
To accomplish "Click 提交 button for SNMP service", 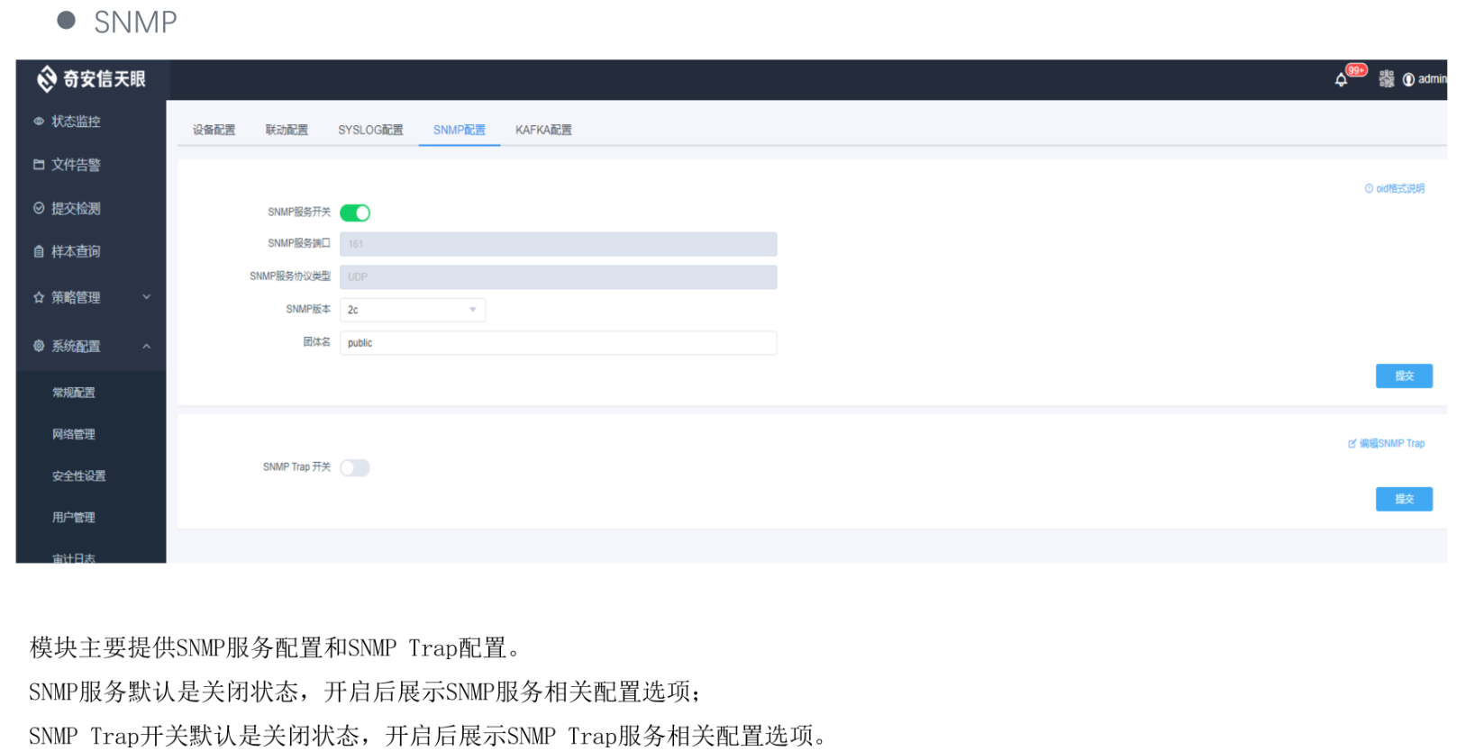I will tap(1403, 376).
